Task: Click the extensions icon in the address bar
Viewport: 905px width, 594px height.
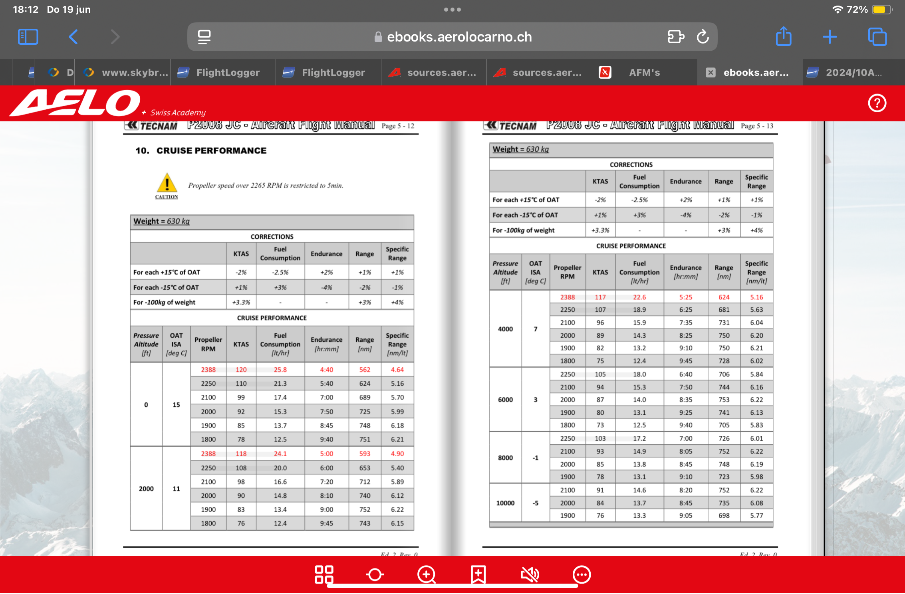Action: [x=676, y=37]
